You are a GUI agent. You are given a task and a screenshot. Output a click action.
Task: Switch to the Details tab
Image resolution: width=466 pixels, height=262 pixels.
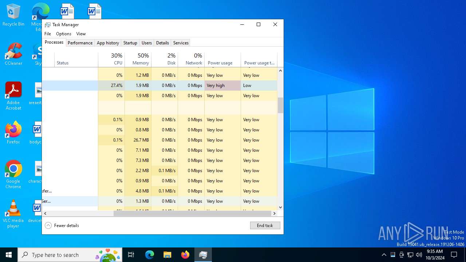click(162, 43)
